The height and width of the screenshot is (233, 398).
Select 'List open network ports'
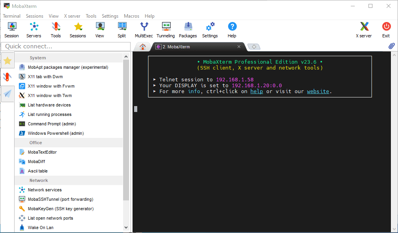[x=68, y=218]
